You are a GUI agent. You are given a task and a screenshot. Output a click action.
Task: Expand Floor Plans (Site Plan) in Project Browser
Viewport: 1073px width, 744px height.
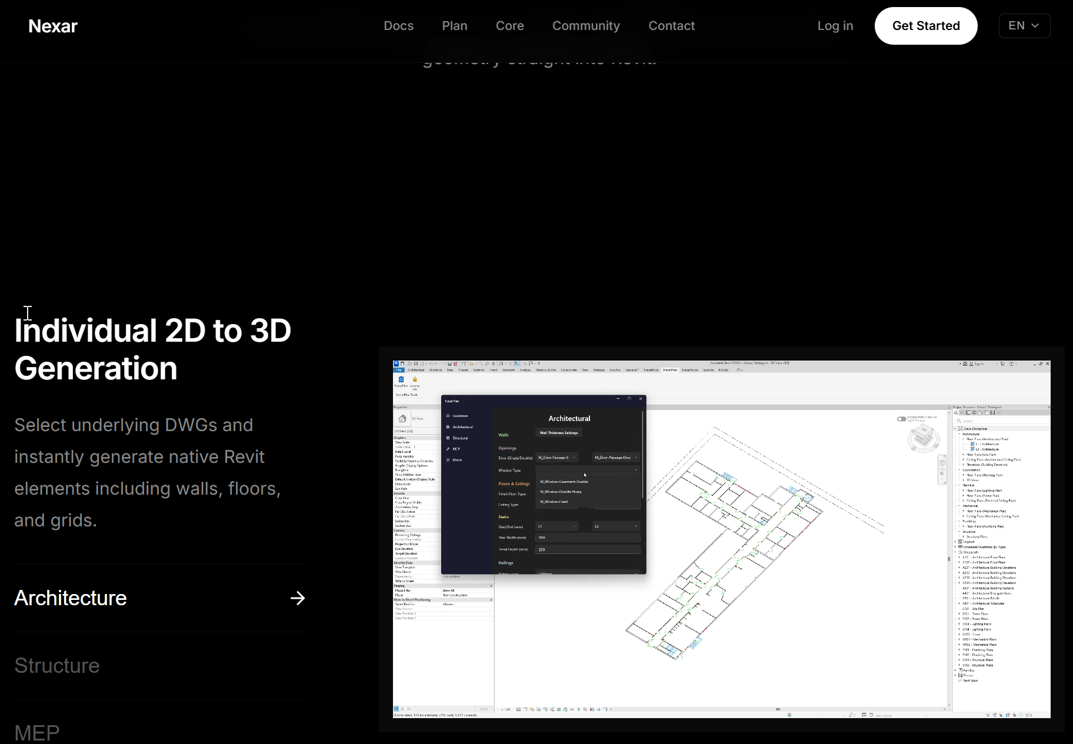[x=963, y=455]
